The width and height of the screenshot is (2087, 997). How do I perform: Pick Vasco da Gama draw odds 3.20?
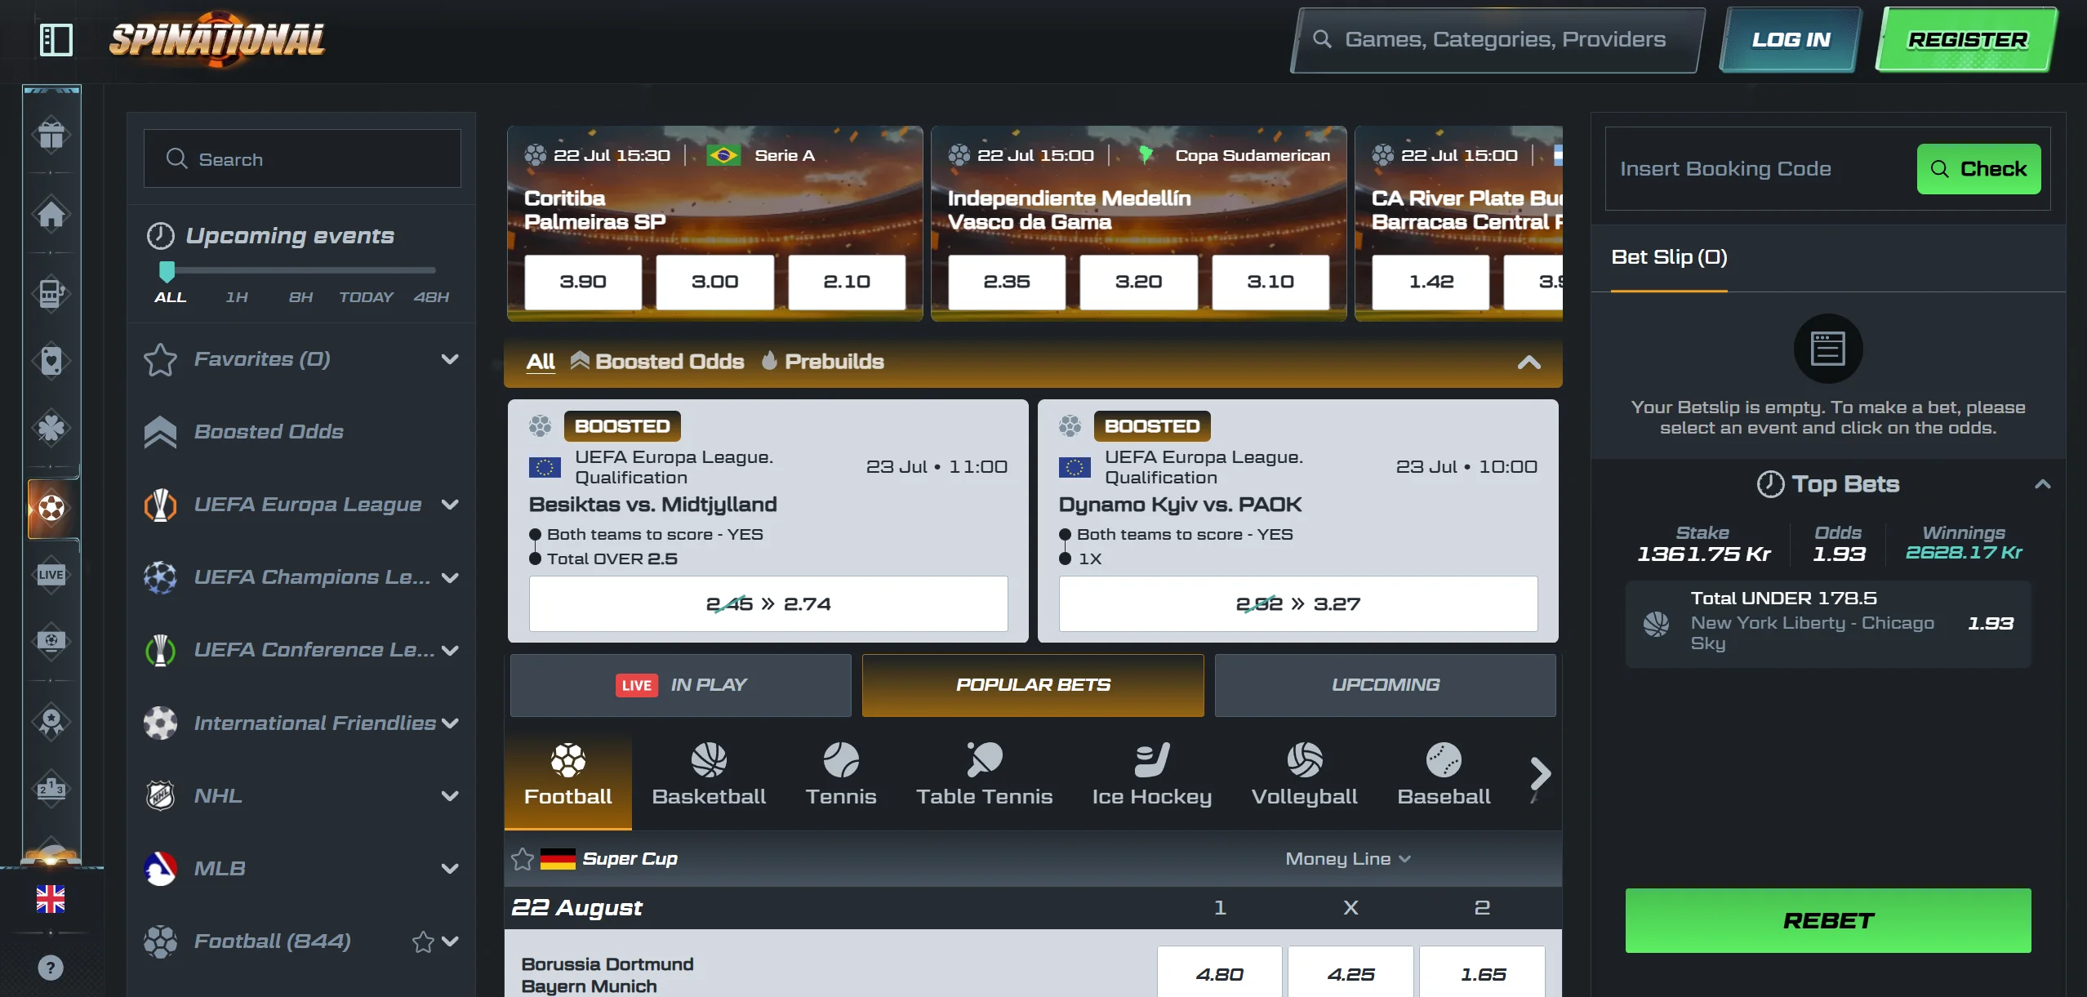[1139, 282]
